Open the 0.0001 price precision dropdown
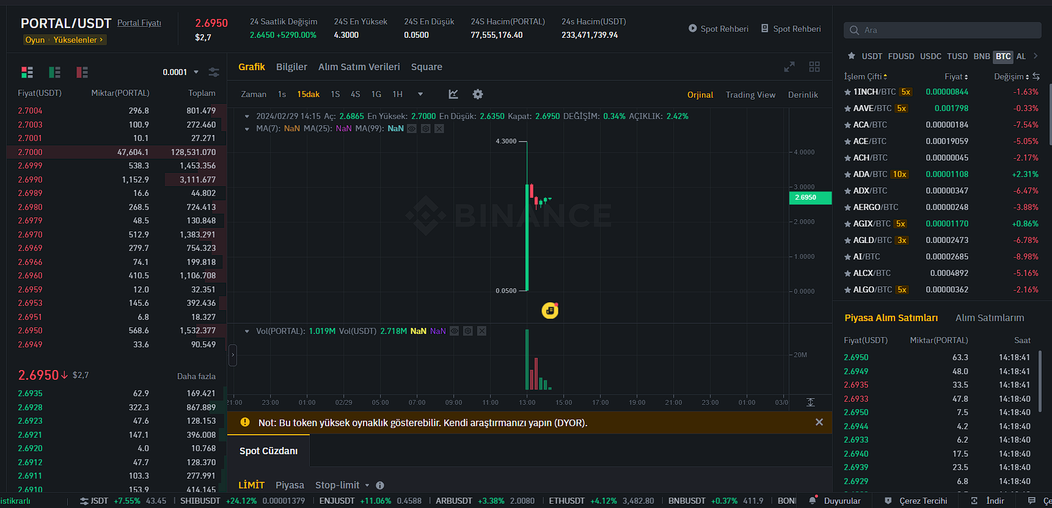Screen dimensions: 1052x508 [181, 72]
